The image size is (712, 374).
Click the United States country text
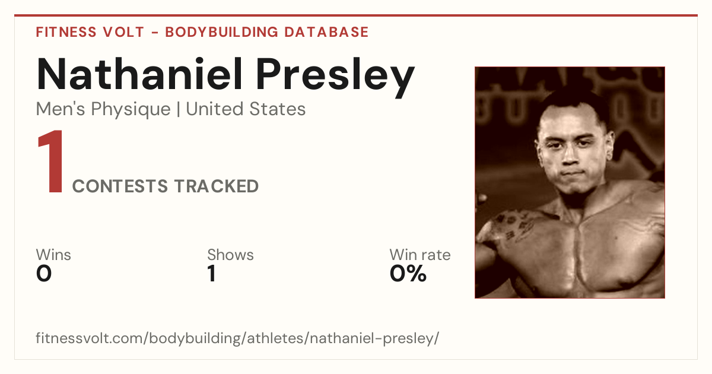pos(246,109)
